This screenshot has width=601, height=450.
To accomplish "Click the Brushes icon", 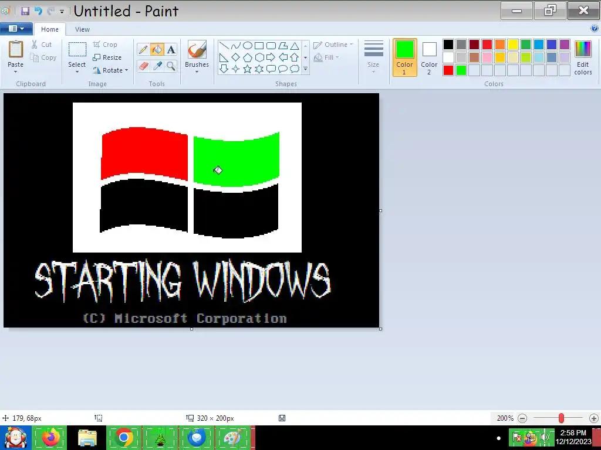I will 197,50.
